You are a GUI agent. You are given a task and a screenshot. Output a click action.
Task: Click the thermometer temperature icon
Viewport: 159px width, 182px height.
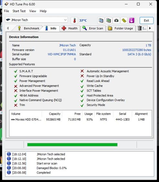click(x=74, y=20)
